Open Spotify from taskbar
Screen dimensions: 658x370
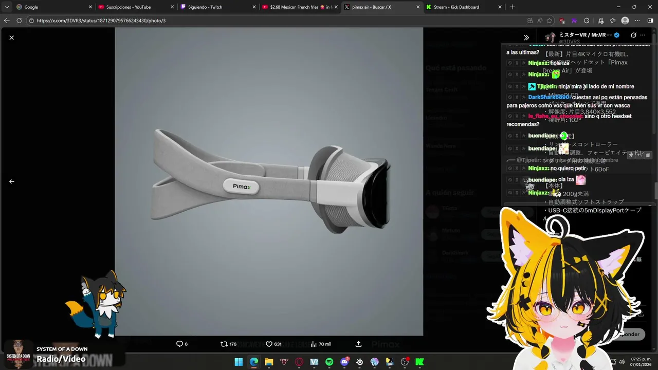[x=329, y=362]
